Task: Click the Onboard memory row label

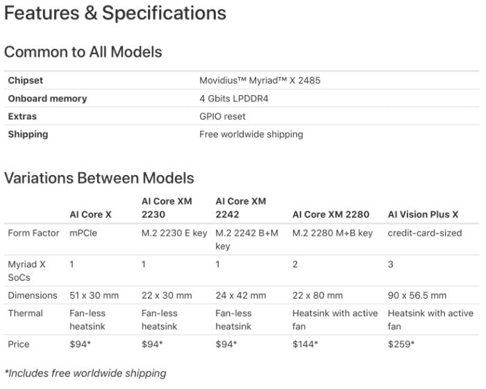Action: point(47,99)
